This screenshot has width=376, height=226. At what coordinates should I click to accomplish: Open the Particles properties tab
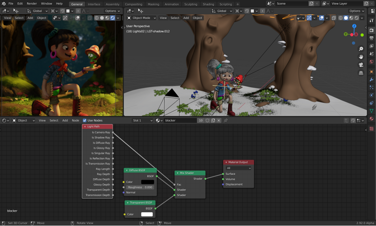click(x=371, y=88)
